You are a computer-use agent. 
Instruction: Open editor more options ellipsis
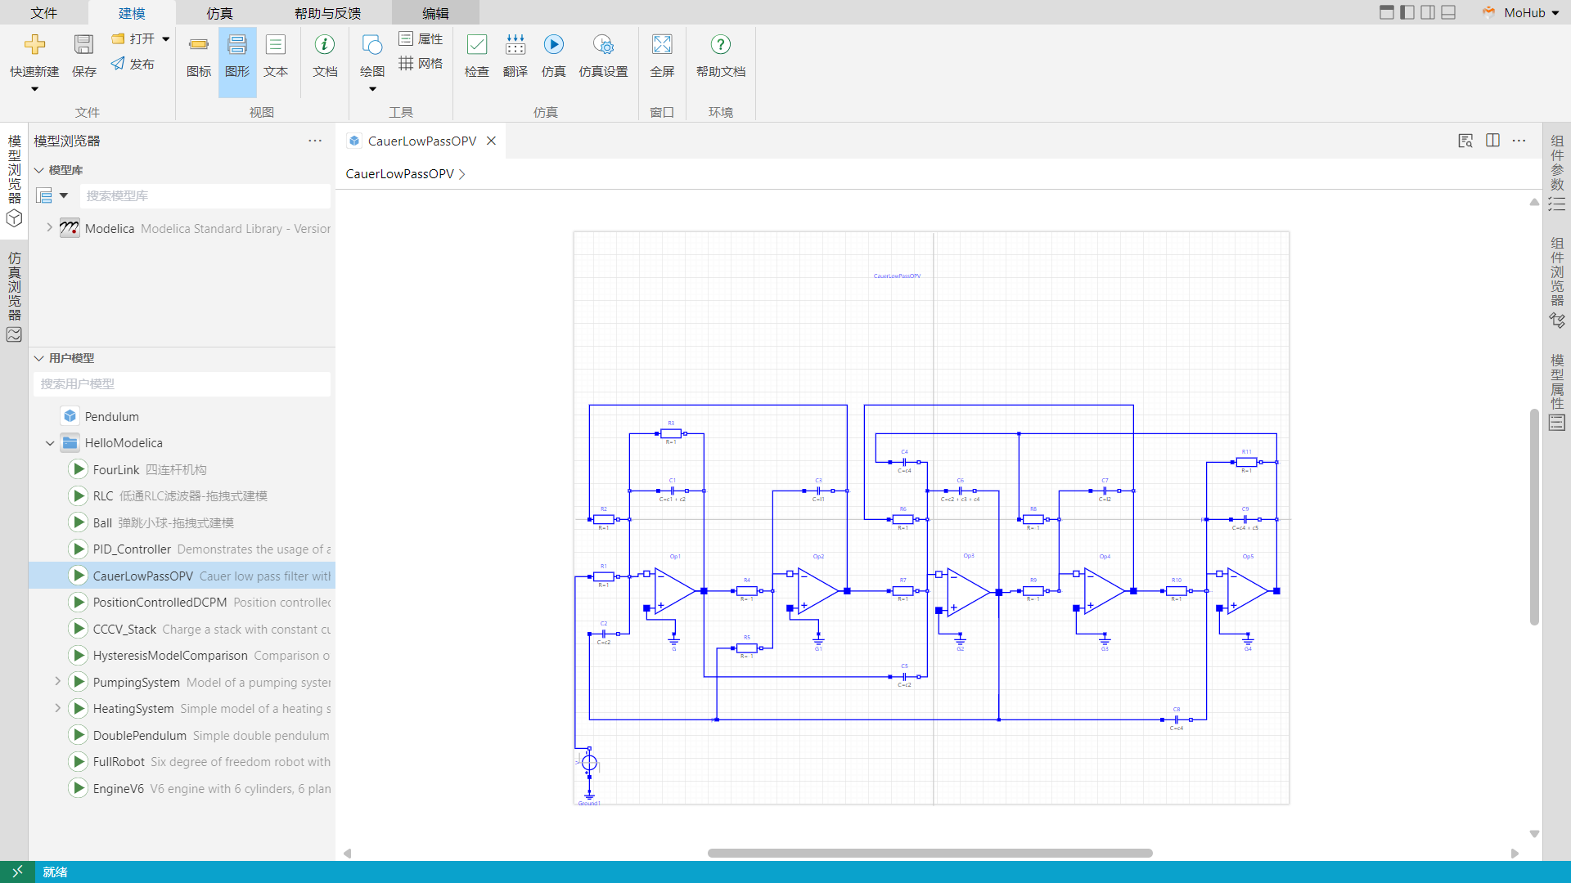coord(1519,141)
